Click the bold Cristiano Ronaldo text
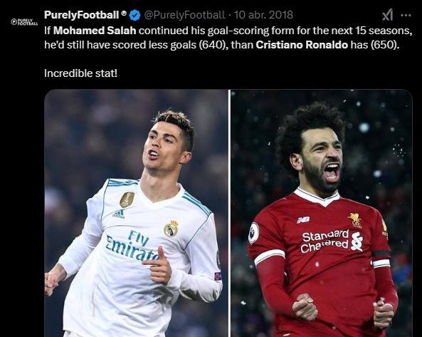Screen dimensions: 422x337 click(302, 45)
